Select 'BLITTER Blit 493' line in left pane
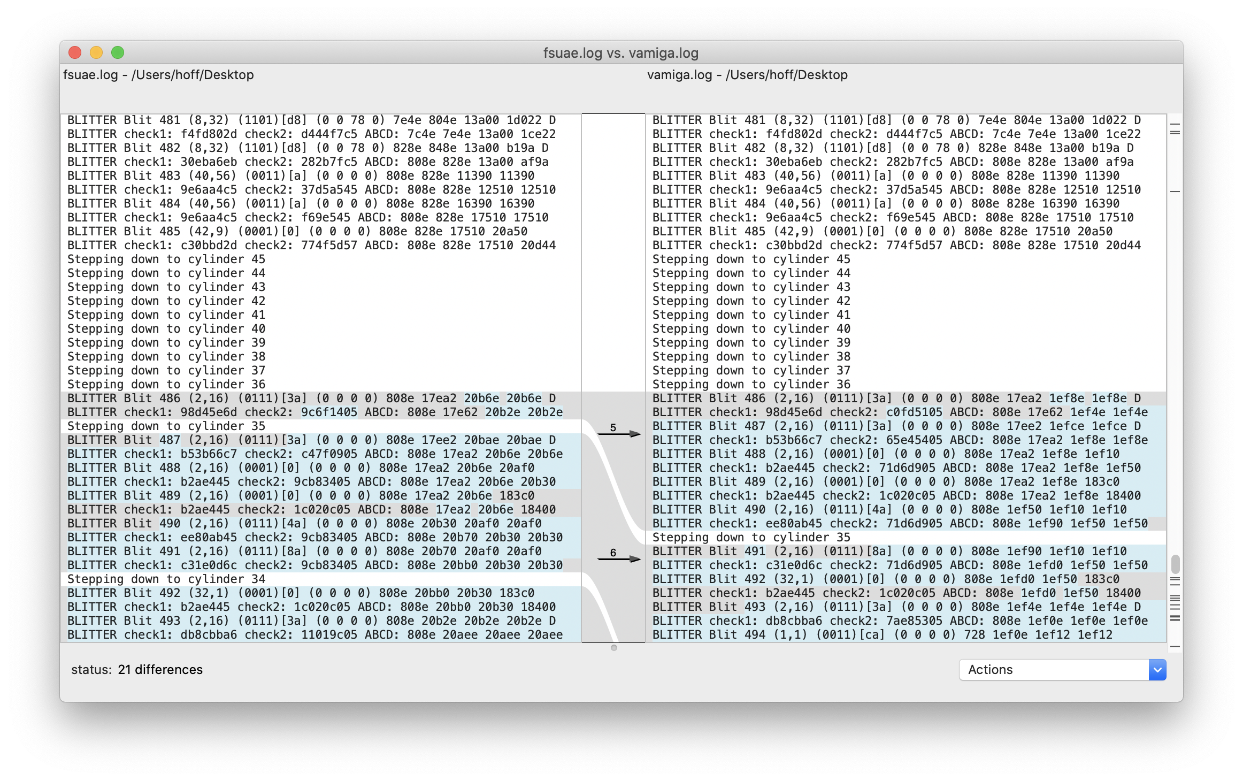Screen dimensions: 1243x781 pyautogui.click(x=312, y=621)
